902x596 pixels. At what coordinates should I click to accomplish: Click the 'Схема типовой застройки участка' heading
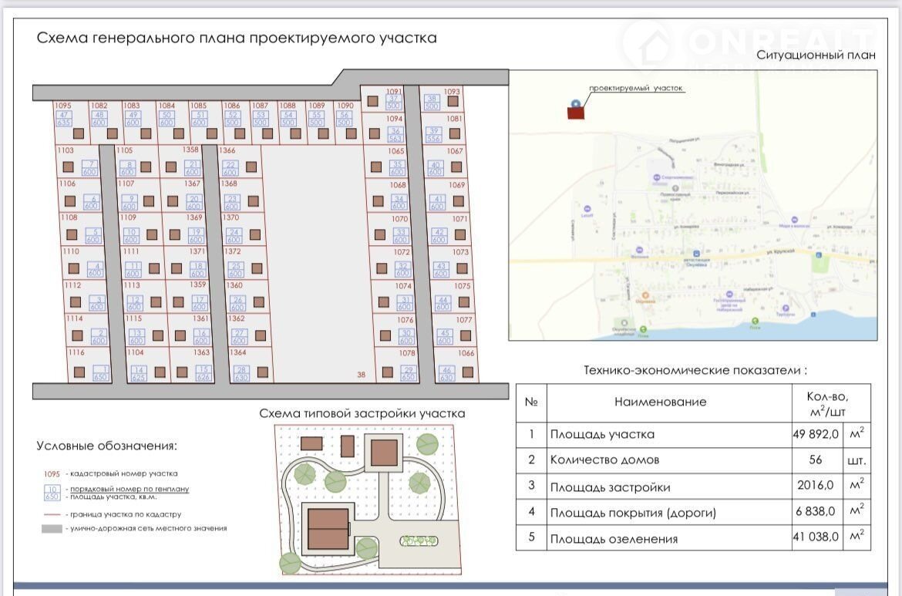tap(362, 413)
